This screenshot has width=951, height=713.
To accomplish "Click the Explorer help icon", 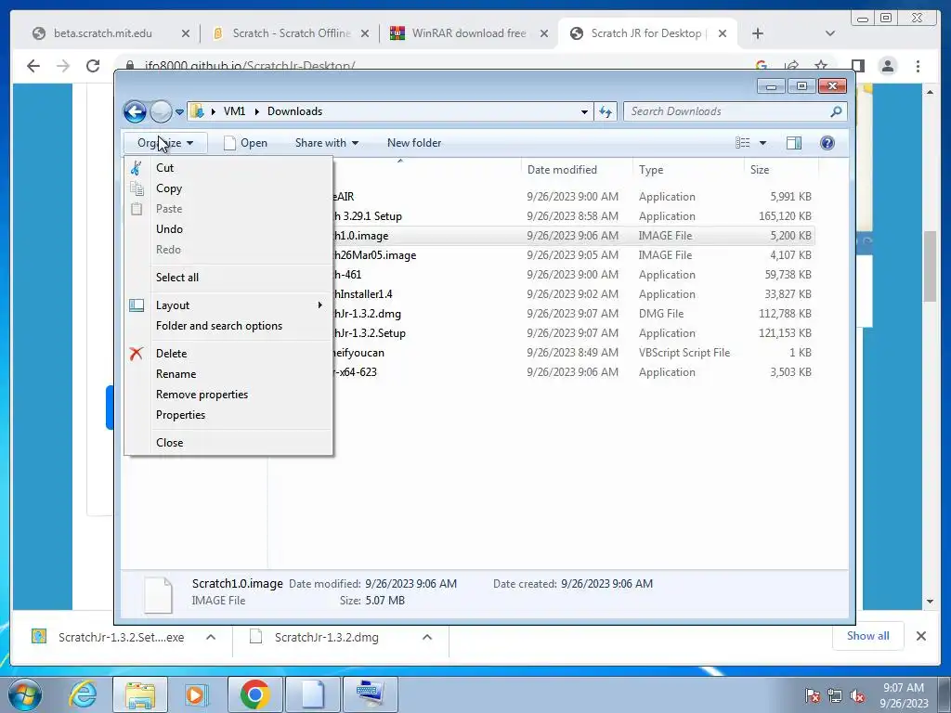I will (x=827, y=143).
